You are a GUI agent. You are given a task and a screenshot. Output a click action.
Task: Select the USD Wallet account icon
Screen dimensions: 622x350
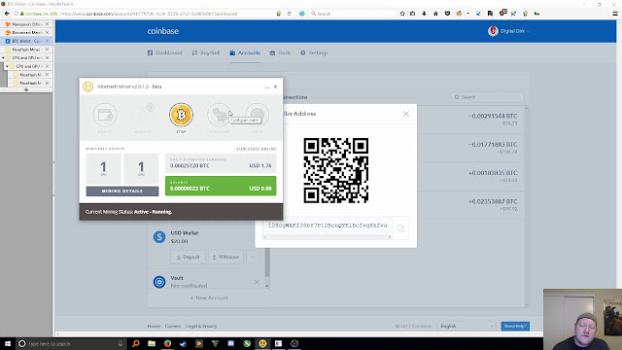[x=159, y=237]
